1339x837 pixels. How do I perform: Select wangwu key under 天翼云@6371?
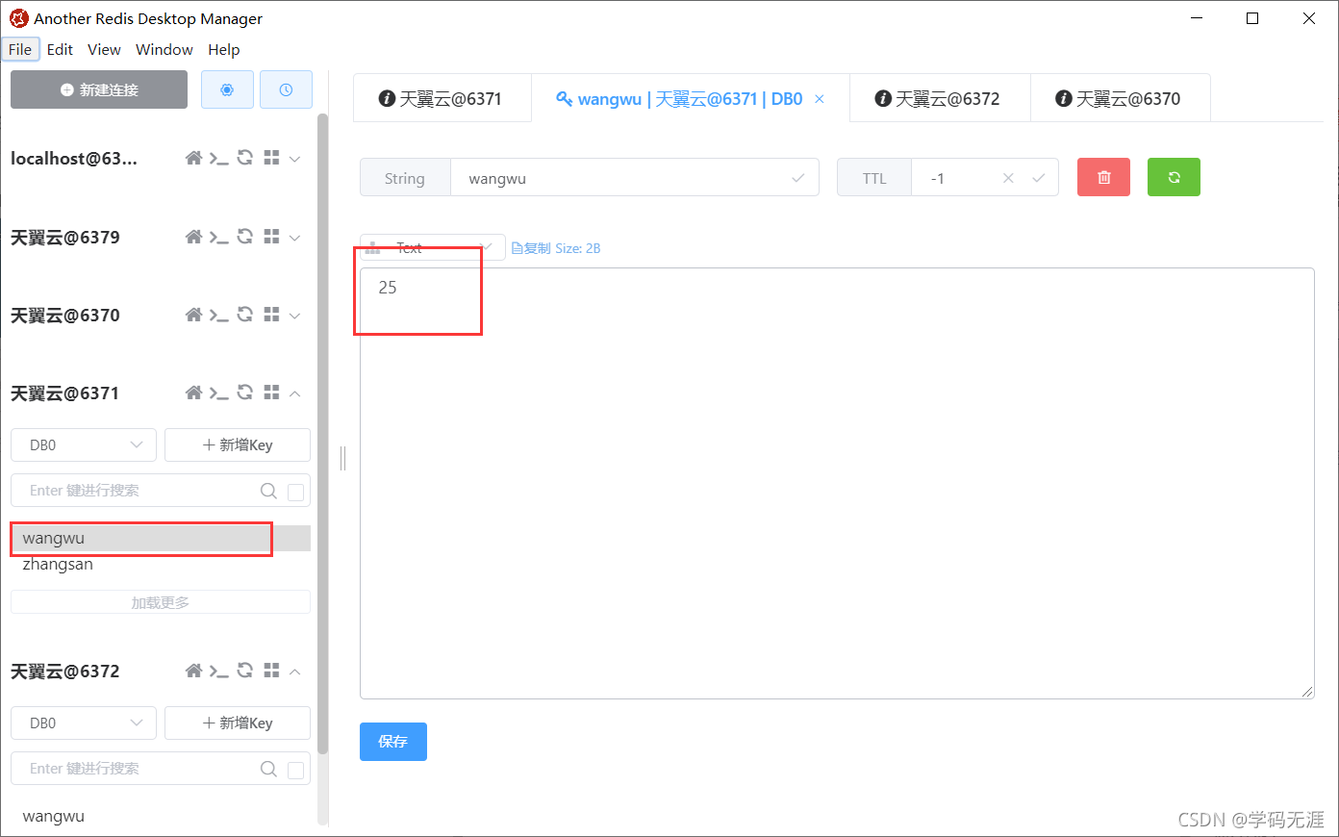[x=161, y=538]
